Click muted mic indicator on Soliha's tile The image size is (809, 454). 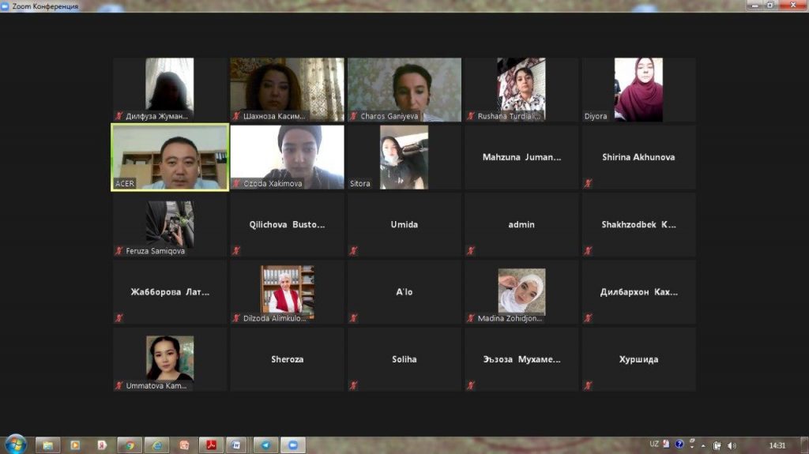pyautogui.click(x=354, y=386)
